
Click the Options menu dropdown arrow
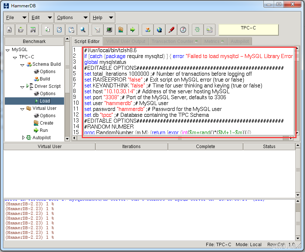point(85,18)
